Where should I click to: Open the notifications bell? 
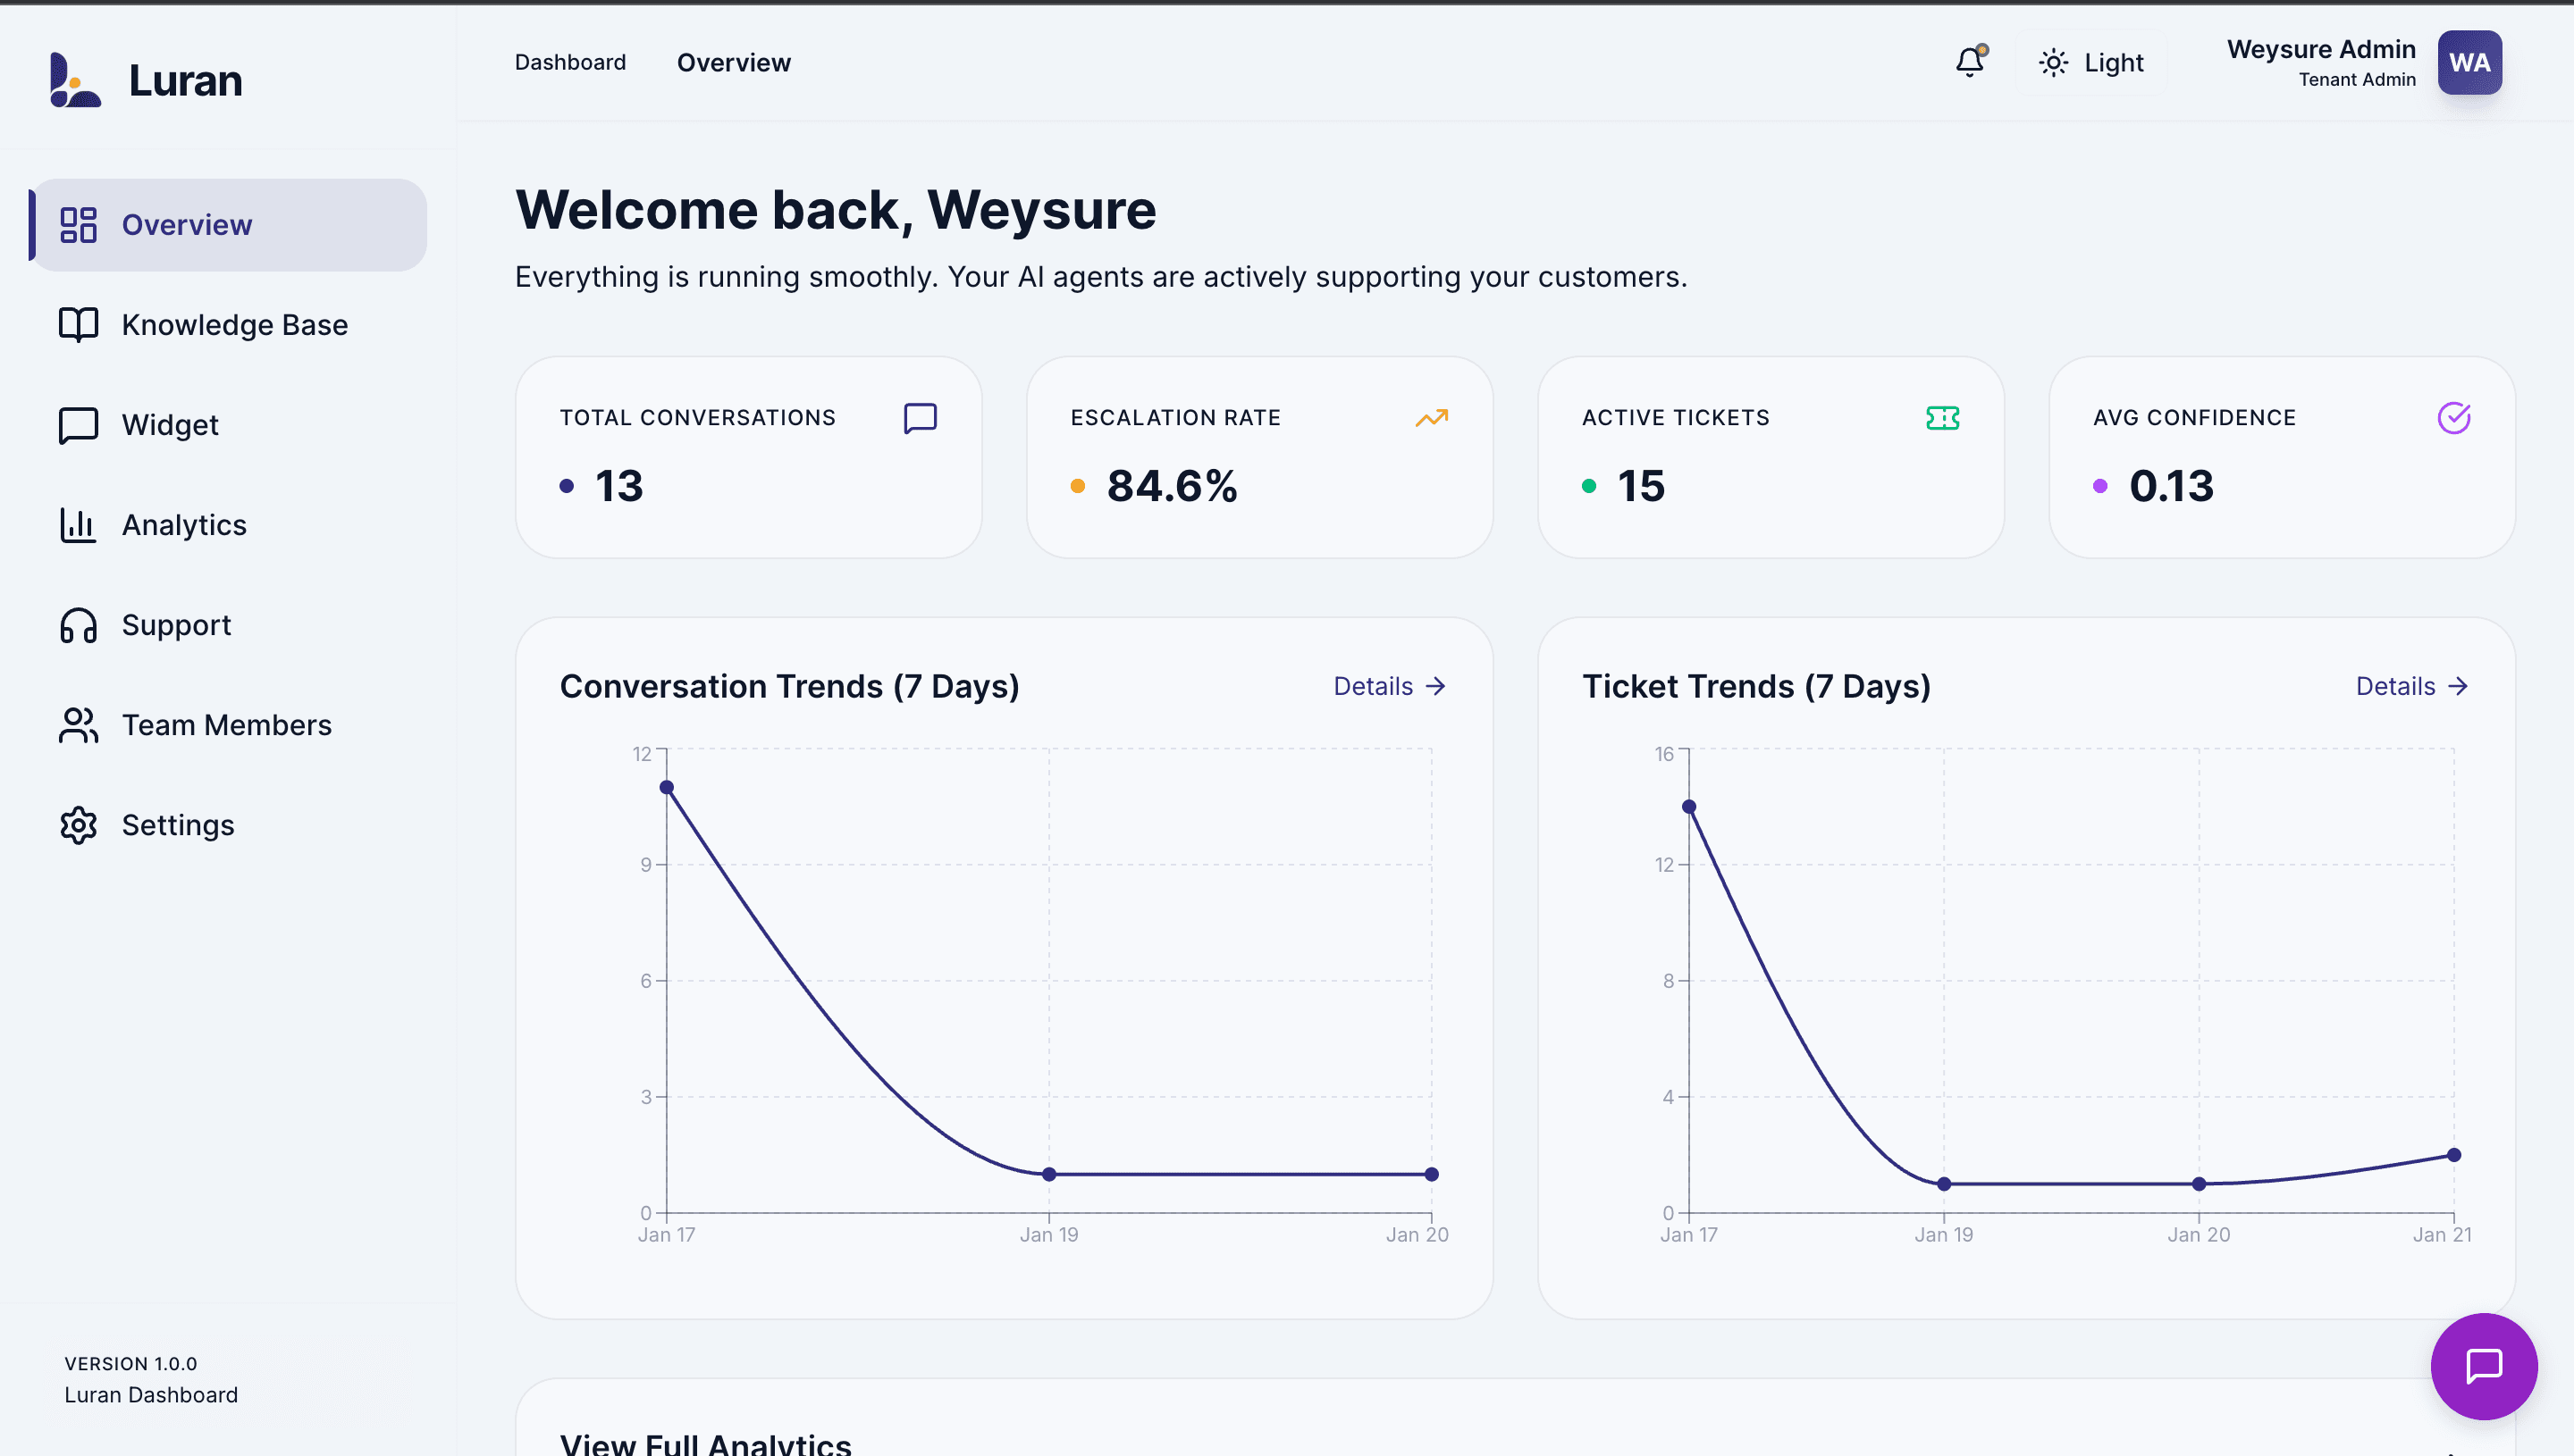coord(1969,62)
